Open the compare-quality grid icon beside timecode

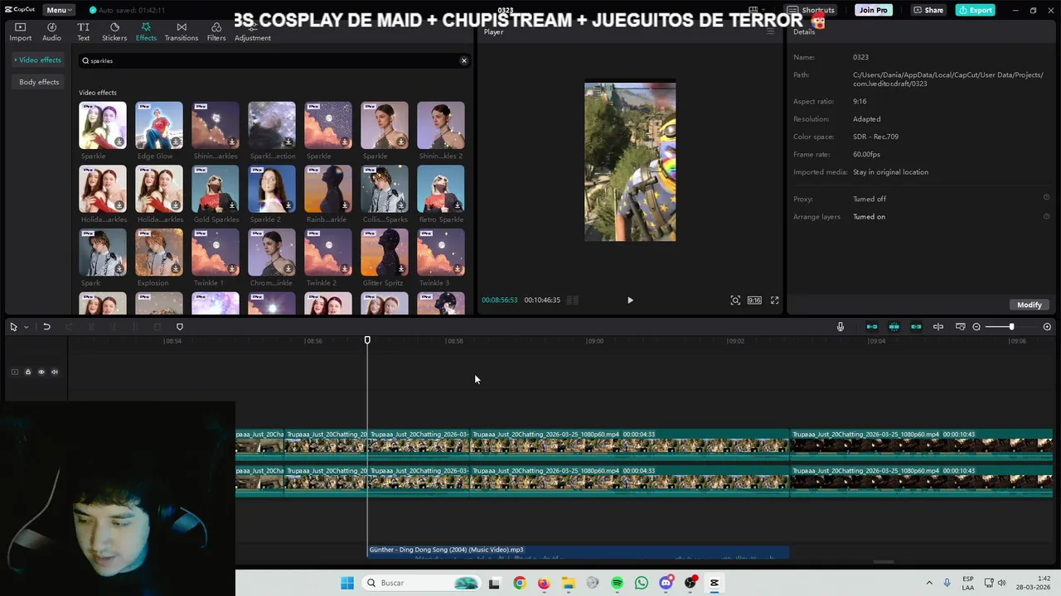(573, 300)
